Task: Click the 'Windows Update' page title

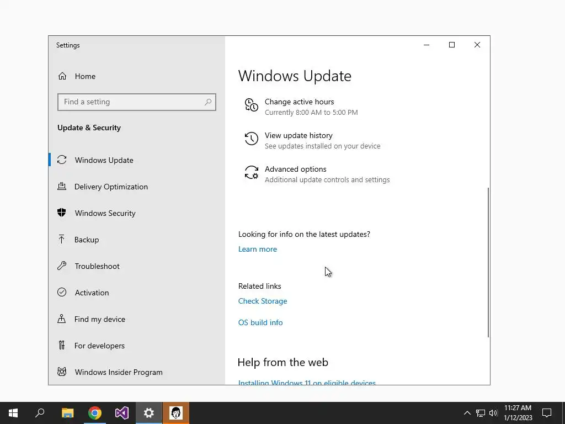Action: click(x=295, y=76)
